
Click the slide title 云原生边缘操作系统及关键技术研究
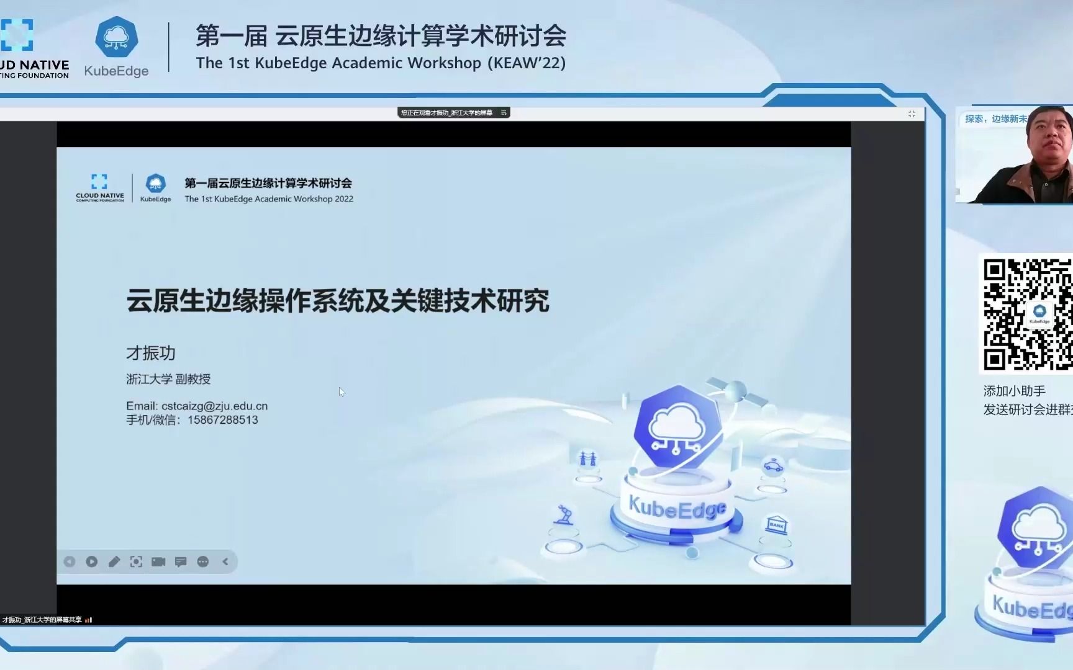pos(338,301)
